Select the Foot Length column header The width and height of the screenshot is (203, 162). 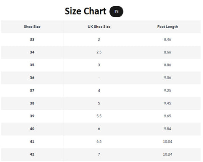pos(167,27)
